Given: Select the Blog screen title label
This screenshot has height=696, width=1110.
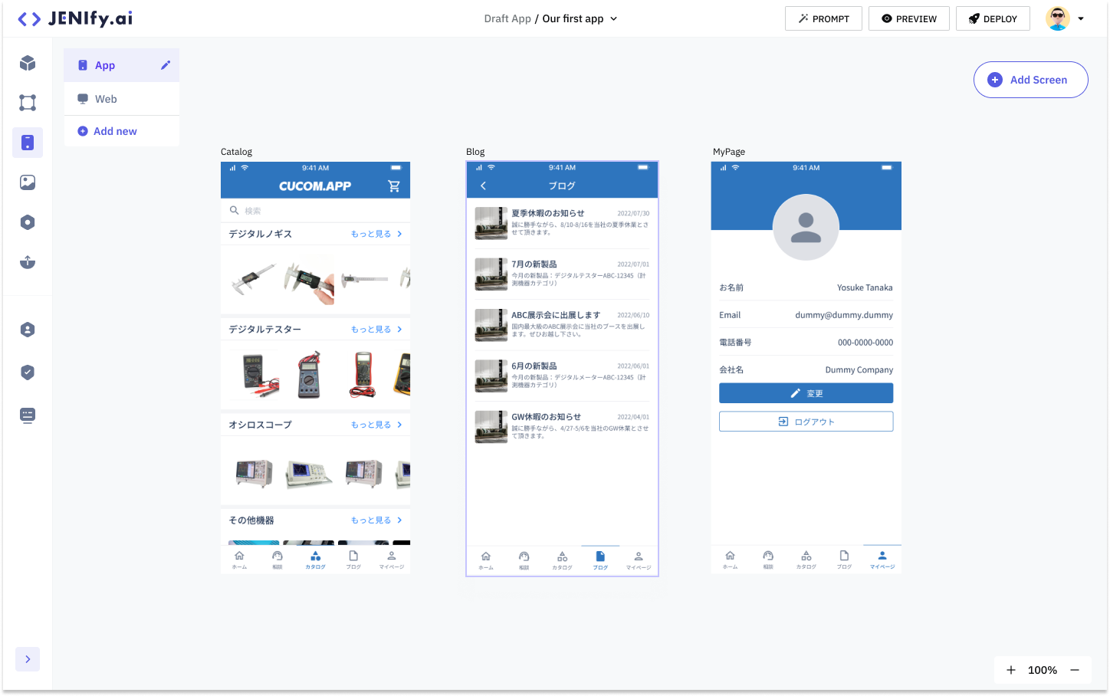Looking at the screenshot, I should coord(475,152).
